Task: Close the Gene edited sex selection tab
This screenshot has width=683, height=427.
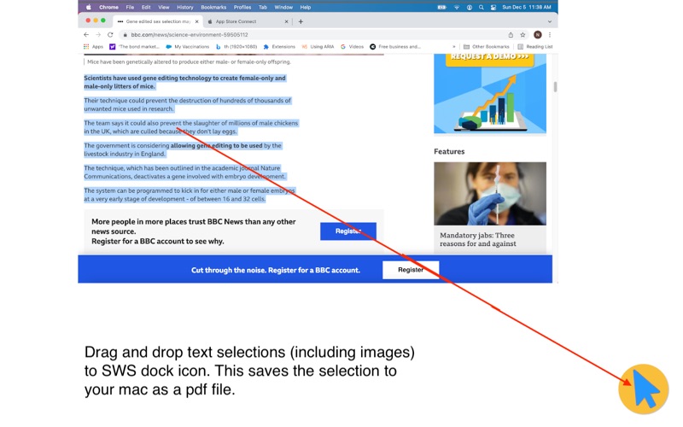Action: [196, 21]
